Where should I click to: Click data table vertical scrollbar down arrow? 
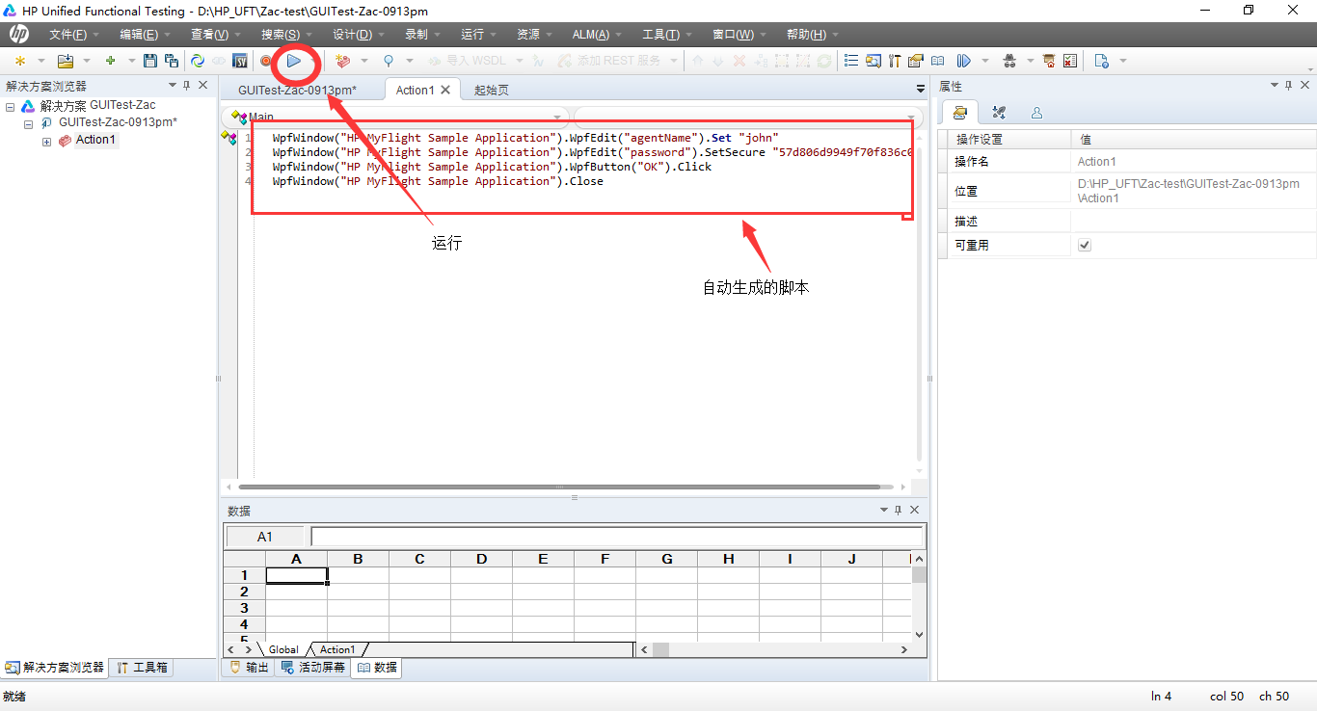(919, 635)
